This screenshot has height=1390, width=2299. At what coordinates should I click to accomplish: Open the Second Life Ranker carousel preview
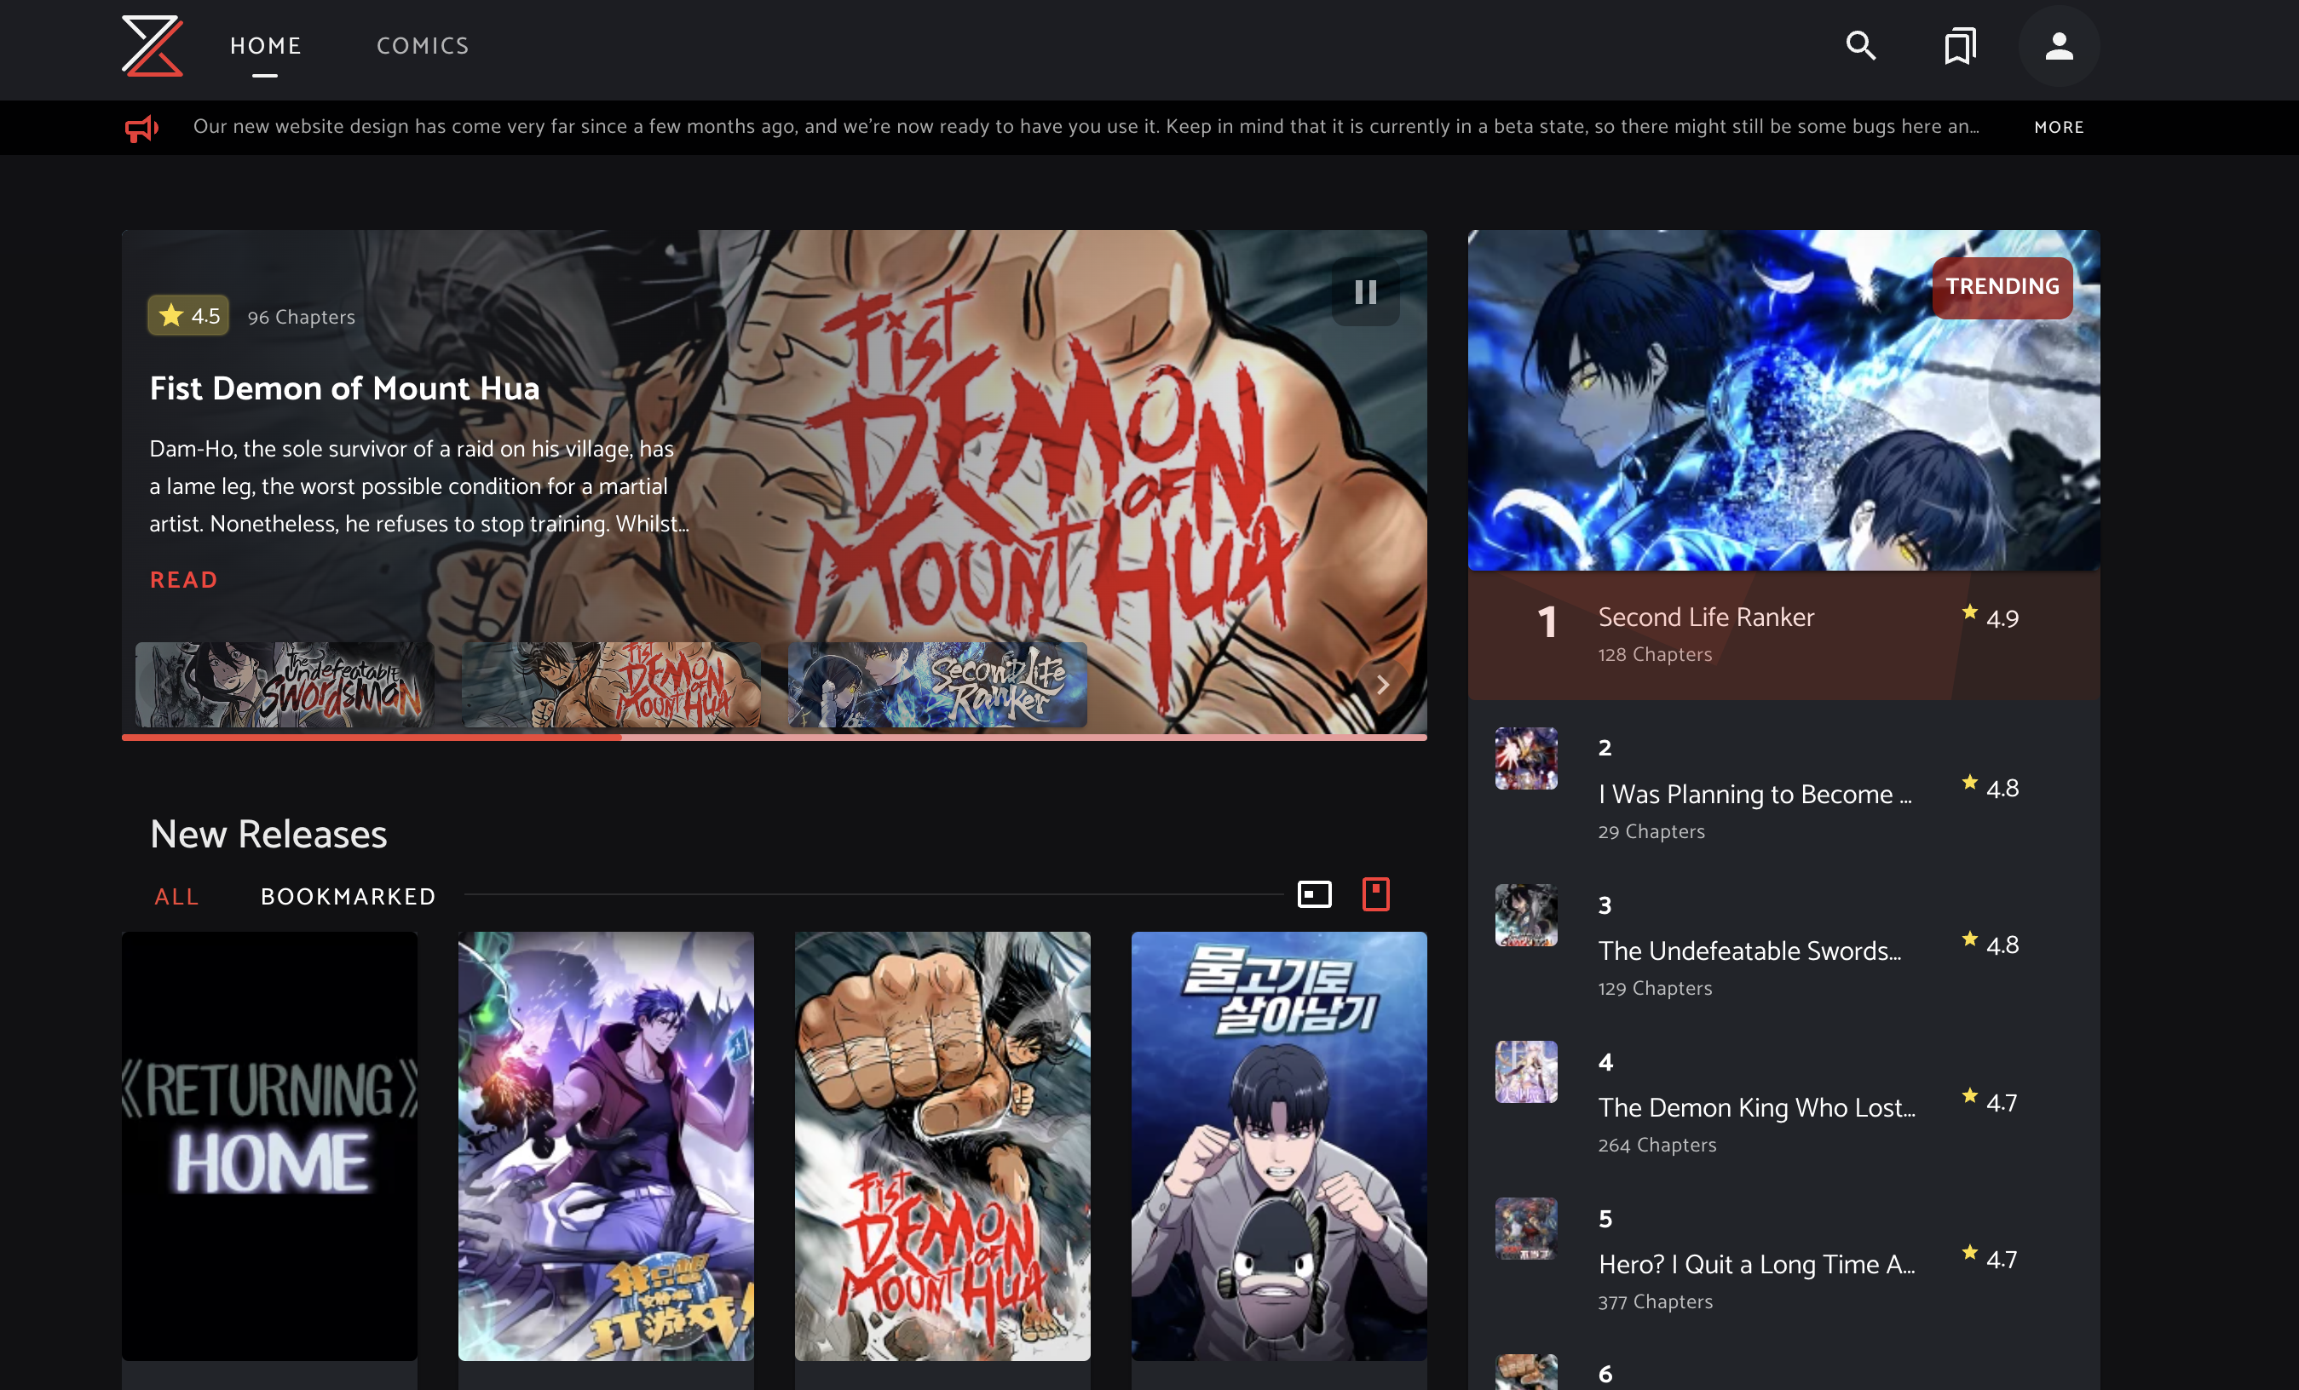[x=936, y=686]
